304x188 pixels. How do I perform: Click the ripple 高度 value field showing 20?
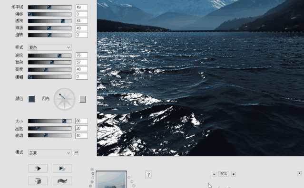tap(81, 128)
